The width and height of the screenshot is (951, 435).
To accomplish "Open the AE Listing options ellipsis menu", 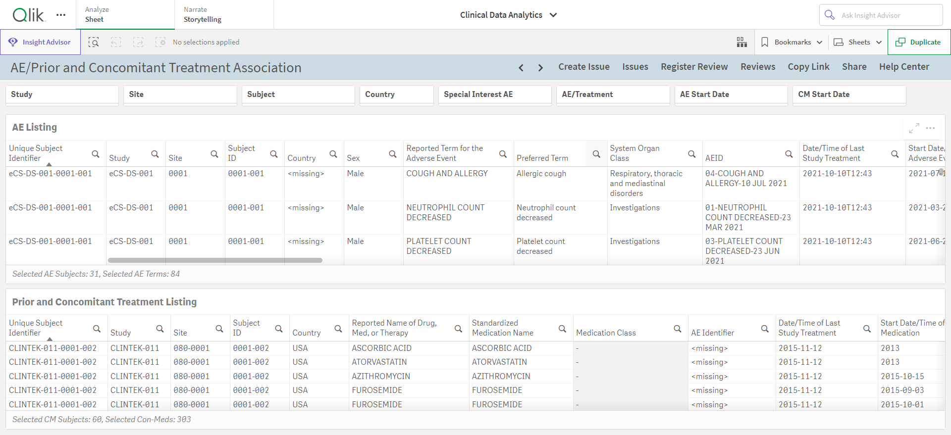I will [x=930, y=128].
